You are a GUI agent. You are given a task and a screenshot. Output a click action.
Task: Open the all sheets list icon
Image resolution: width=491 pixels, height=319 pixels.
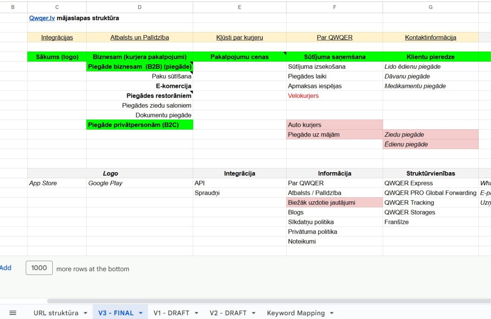pos(13,313)
